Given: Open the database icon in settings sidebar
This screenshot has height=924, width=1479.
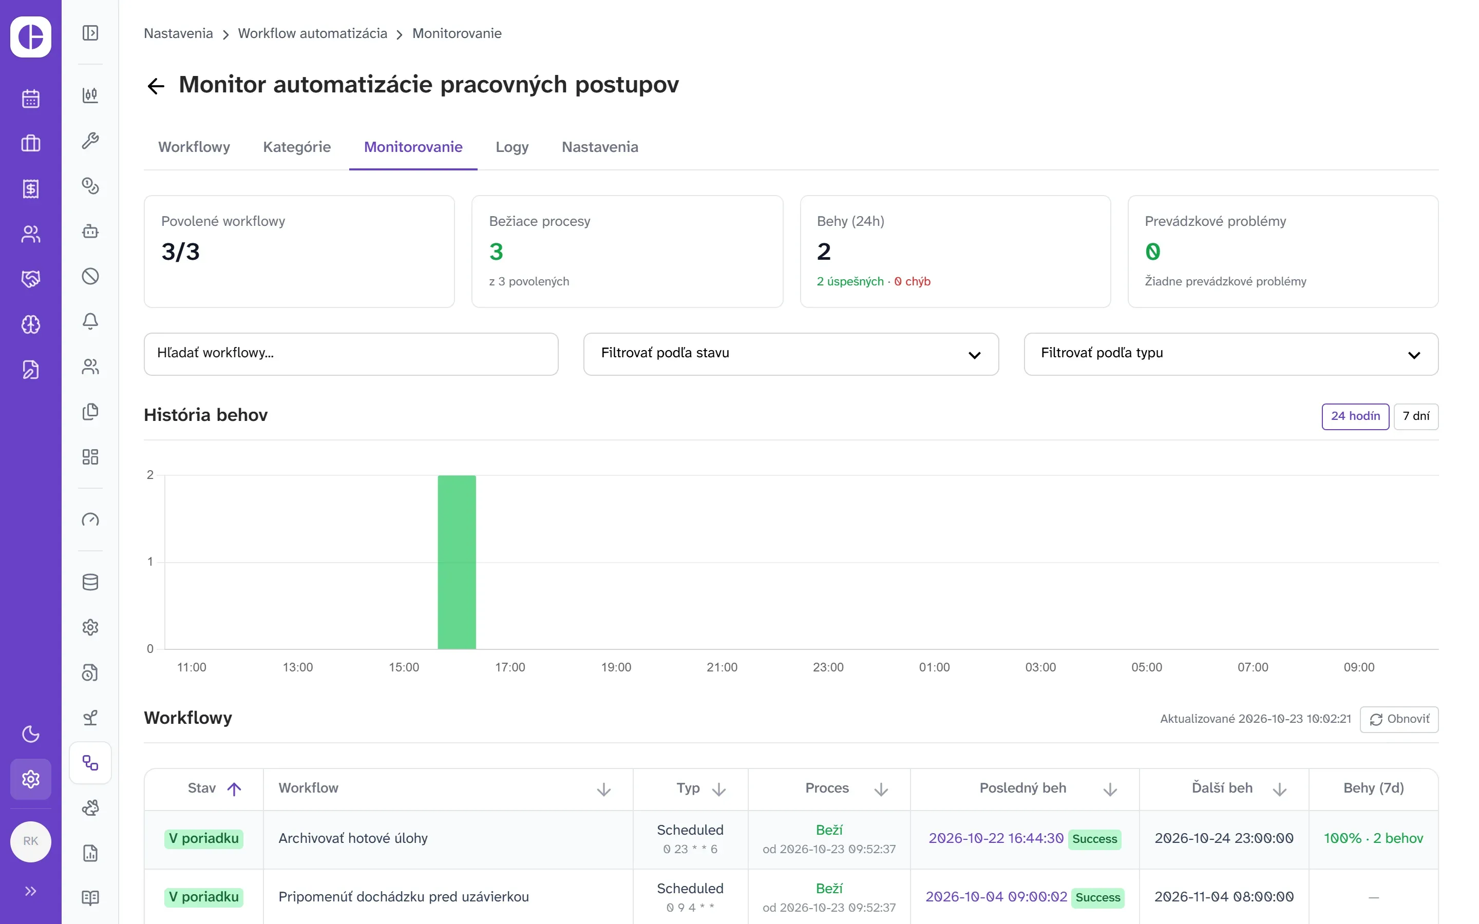Looking at the screenshot, I should 90,583.
